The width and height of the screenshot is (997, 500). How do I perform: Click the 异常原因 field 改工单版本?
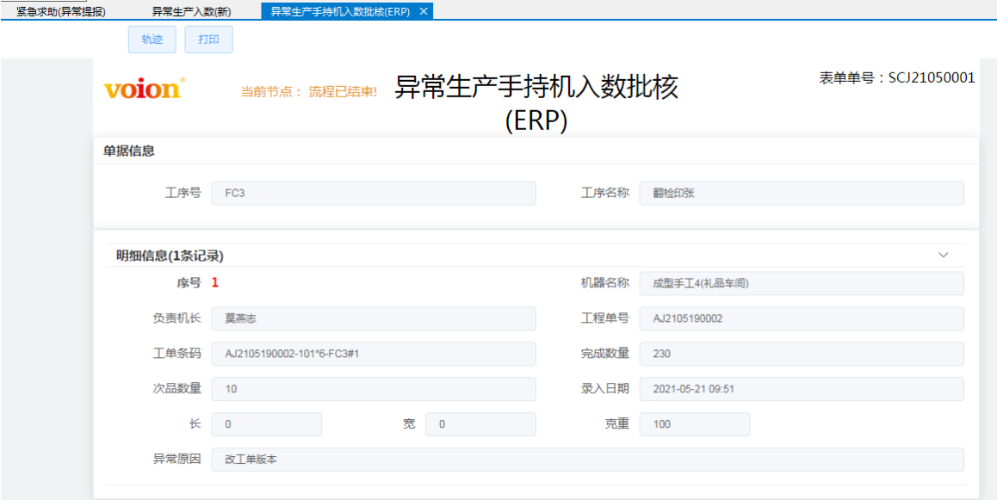pyautogui.click(x=587, y=460)
